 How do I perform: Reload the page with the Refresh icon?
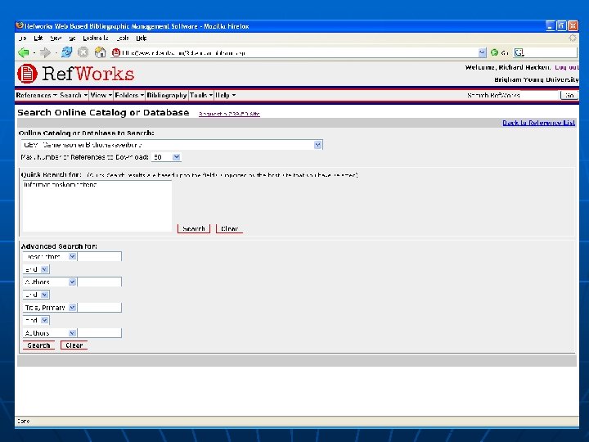67,52
